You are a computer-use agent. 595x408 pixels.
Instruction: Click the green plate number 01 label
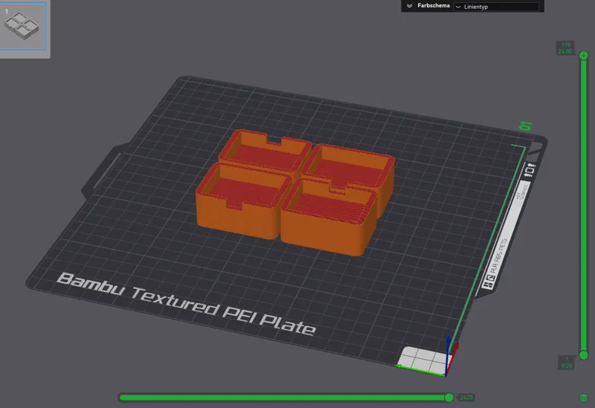pos(527,126)
